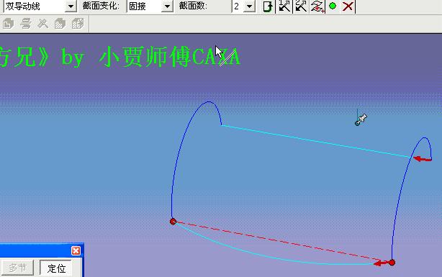Select the pick guide line 1 icon
Viewport: 442px width, 277px height.
284,6
